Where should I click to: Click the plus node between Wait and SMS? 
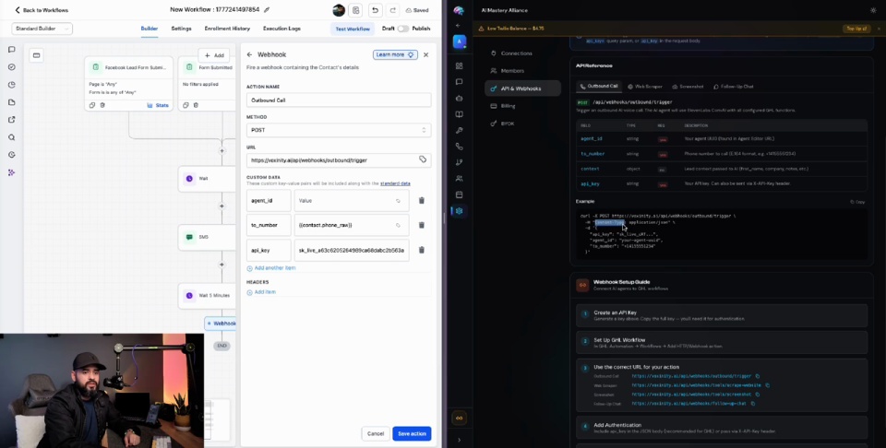(222, 206)
